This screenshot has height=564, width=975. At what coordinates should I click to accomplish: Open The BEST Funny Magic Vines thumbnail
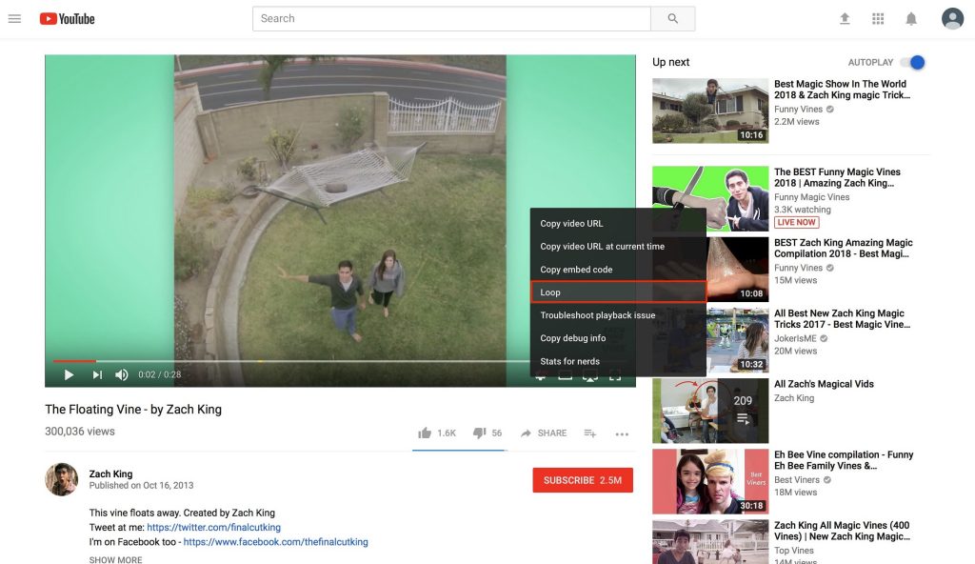[710, 198]
